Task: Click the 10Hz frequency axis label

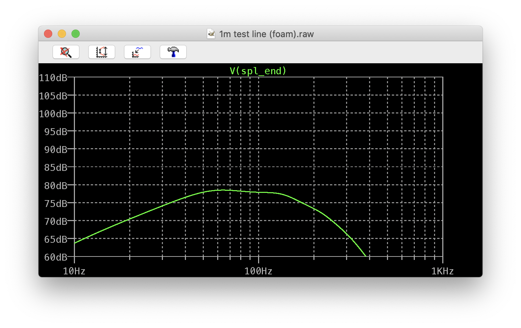Action: point(74,271)
